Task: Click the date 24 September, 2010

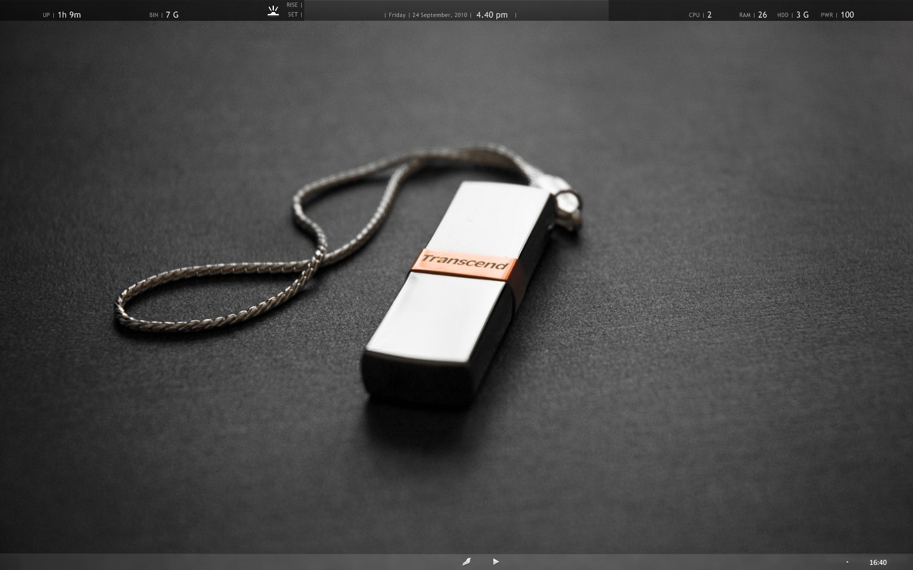Action: point(439,15)
